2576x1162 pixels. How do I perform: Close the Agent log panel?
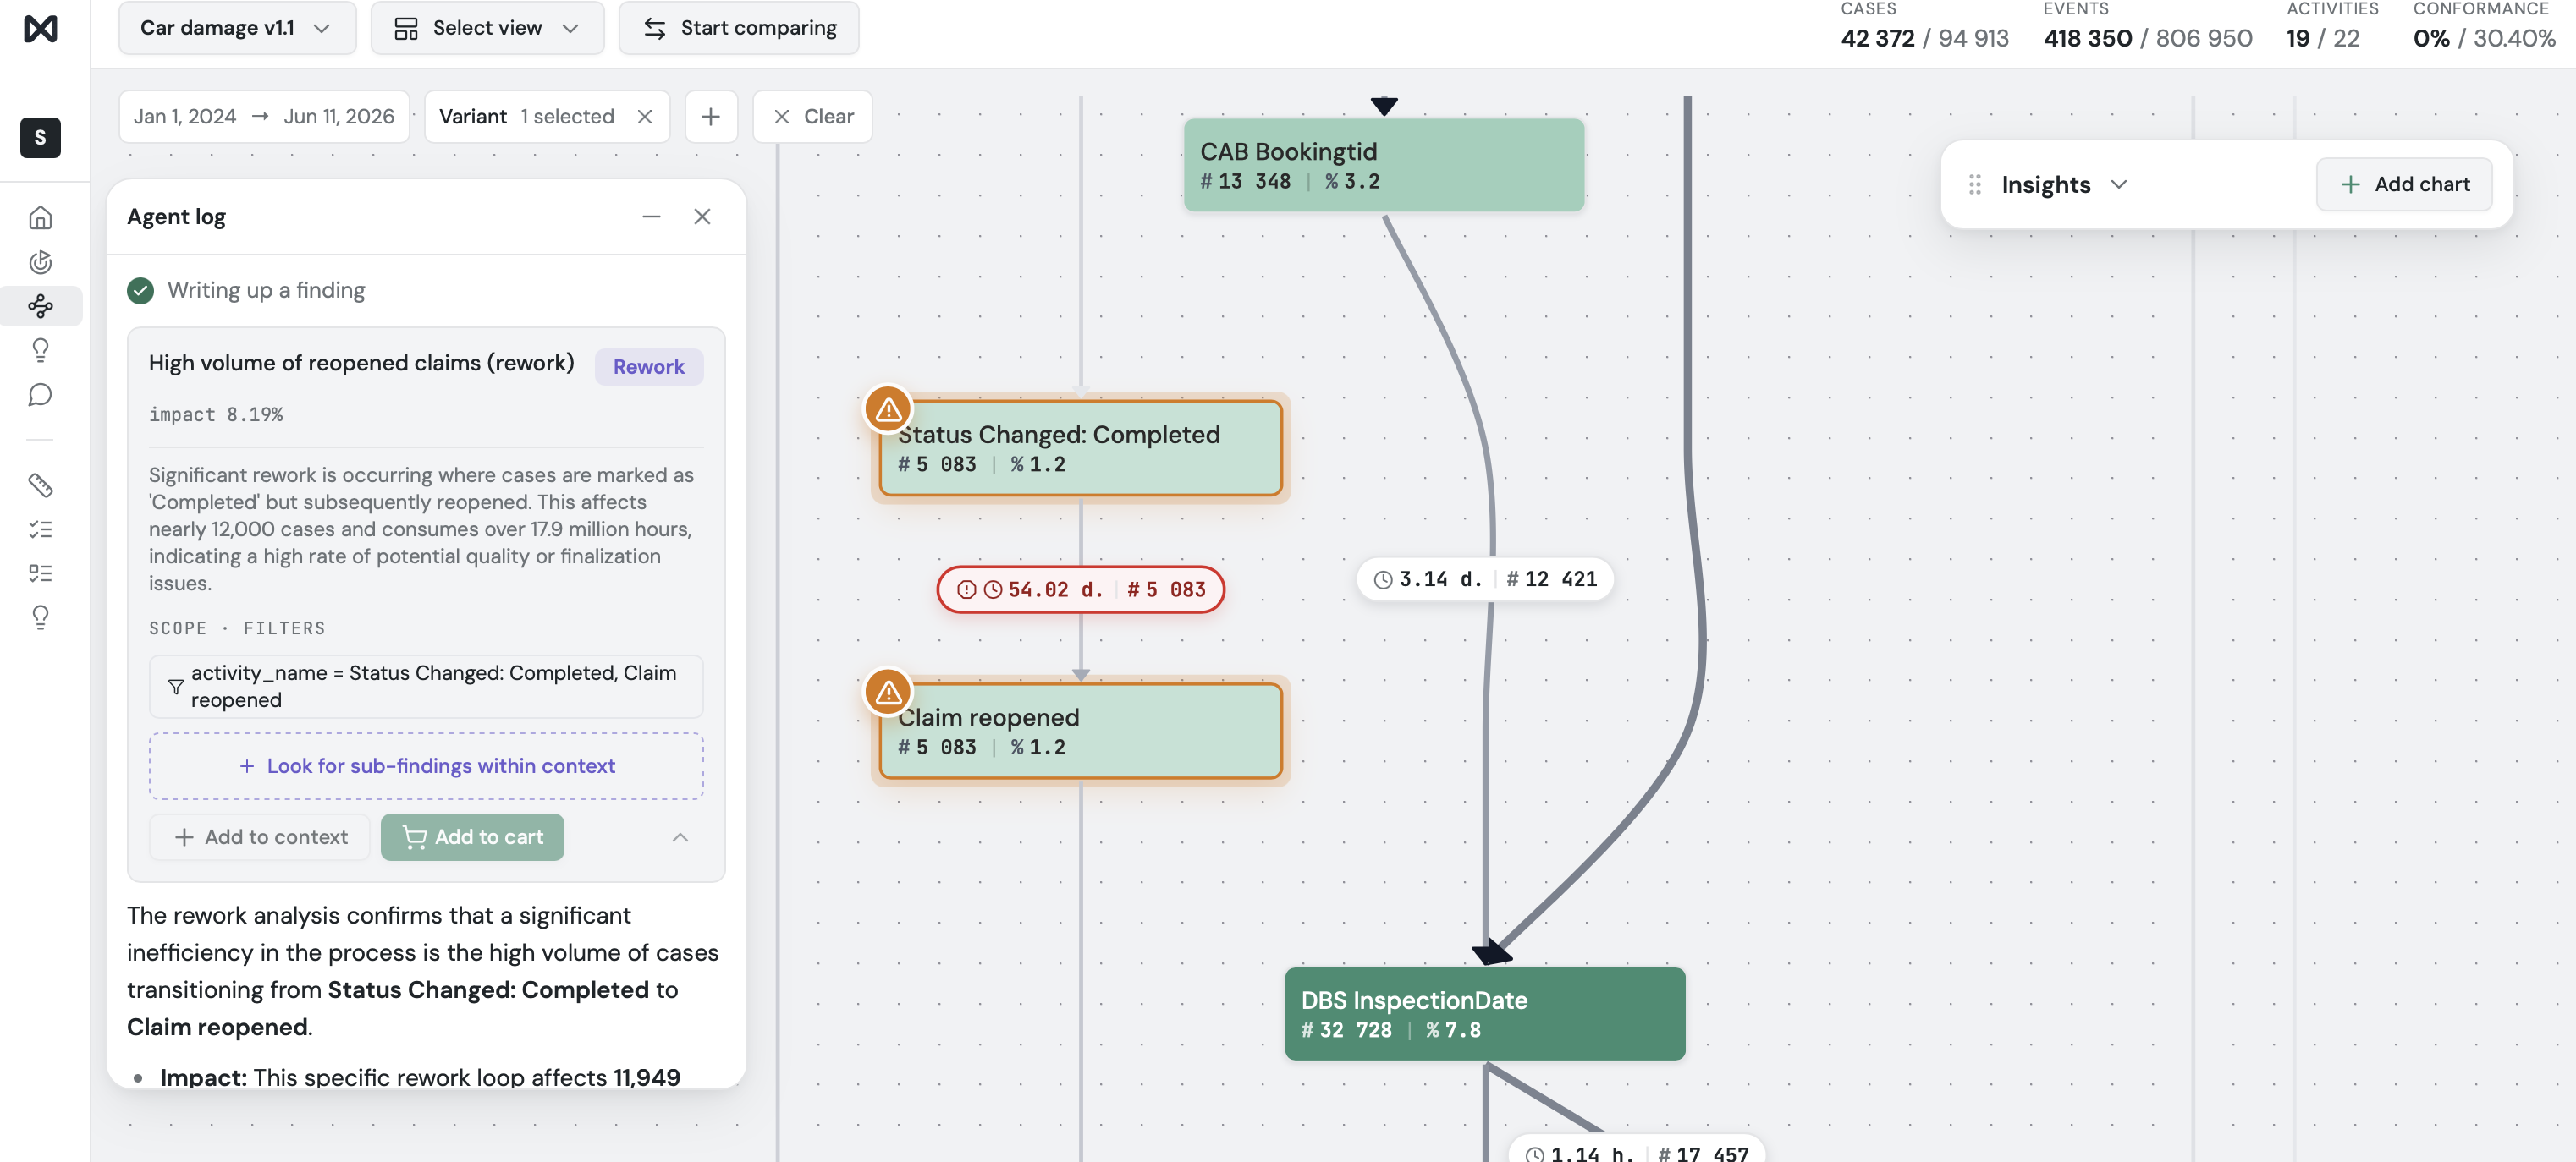pos(702,217)
